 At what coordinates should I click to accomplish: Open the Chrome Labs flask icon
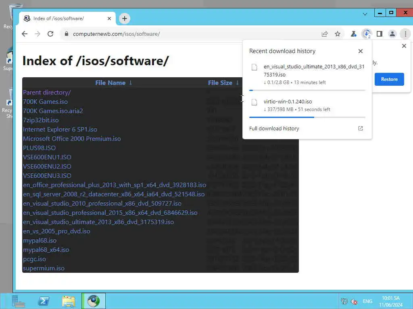(x=353, y=34)
